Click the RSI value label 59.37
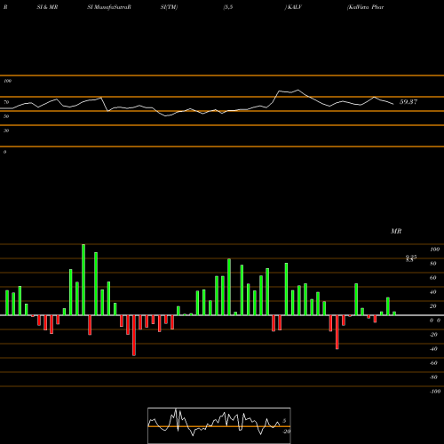444x444 pixels. tap(408, 102)
